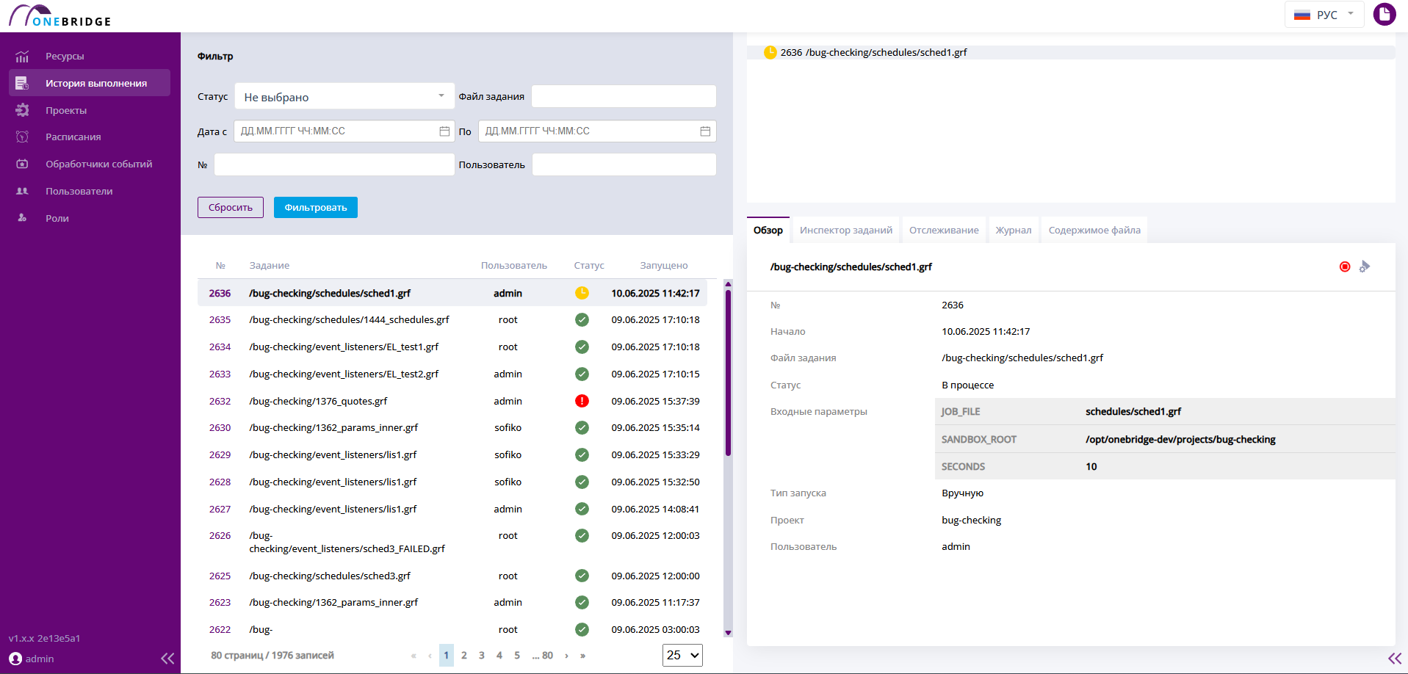Screen dimensions: 1408x674
Task: Click the job list vertical scrollbar
Action: click(728, 373)
